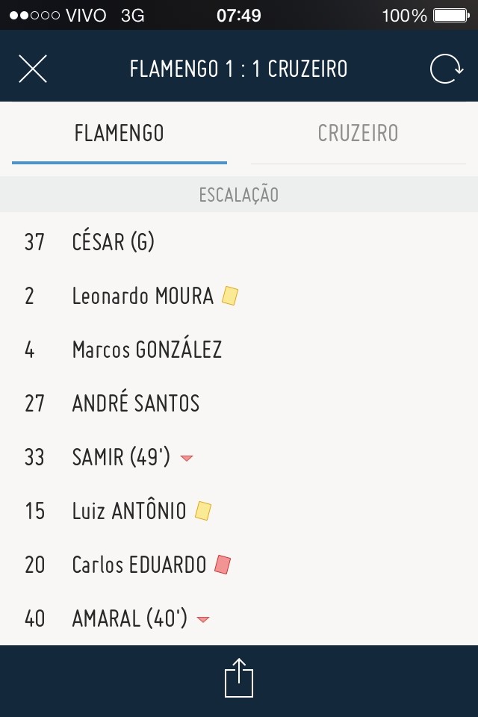Tap the status bar clock

click(239, 15)
